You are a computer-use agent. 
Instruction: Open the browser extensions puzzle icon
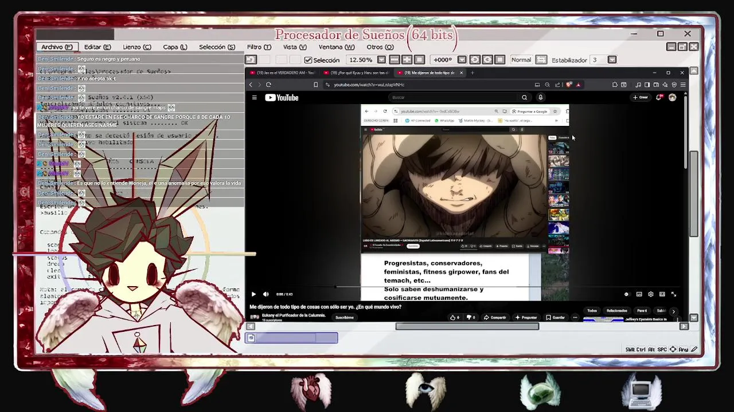click(x=615, y=85)
